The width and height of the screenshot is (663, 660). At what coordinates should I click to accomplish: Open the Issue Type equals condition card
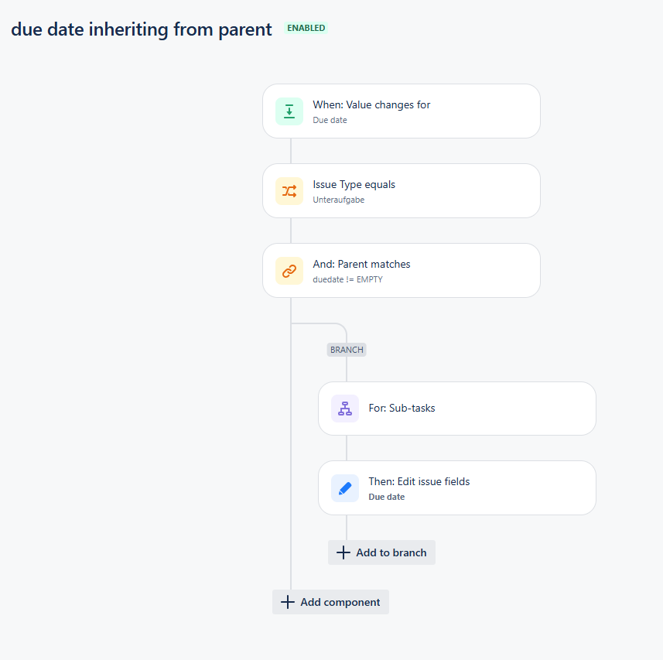(x=402, y=191)
